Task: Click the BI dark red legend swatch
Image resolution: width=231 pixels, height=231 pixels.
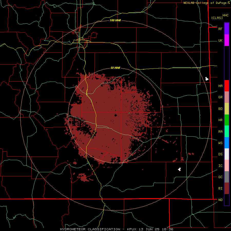Action: click(x=227, y=188)
